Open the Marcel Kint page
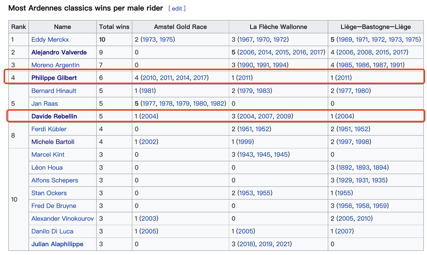 (x=48, y=154)
